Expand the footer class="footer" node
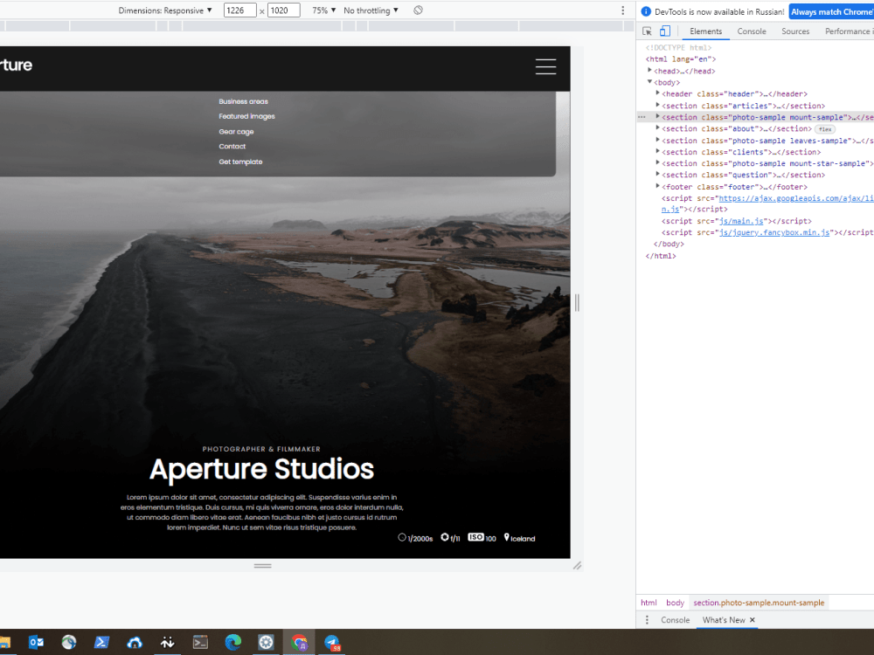This screenshot has width=874, height=655. [658, 186]
